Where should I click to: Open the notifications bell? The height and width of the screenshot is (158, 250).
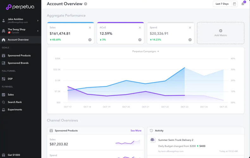point(243,4)
